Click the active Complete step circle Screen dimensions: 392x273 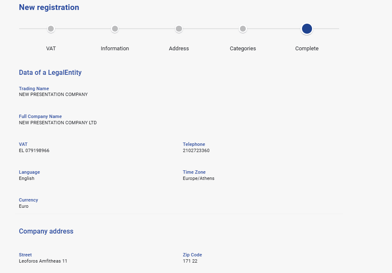tap(307, 29)
